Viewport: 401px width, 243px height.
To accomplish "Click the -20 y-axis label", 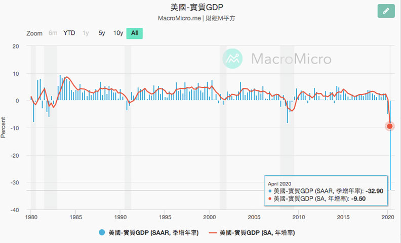I will pyautogui.click(x=15, y=156).
